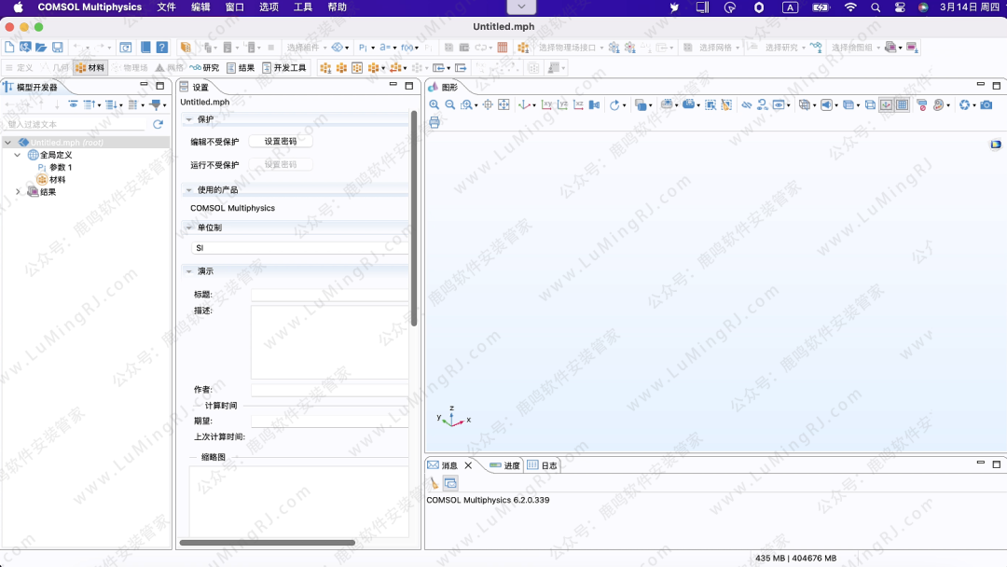The image size is (1007, 567).
Task: Toggle the grid display button in graphics toolbar
Action: point(902,105)
